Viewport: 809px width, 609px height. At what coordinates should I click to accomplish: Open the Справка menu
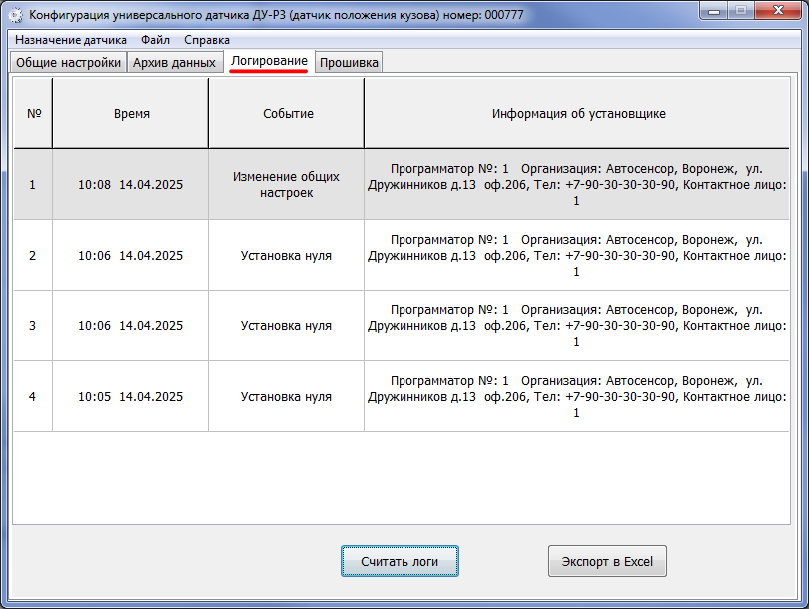click(x=207, y=40)
